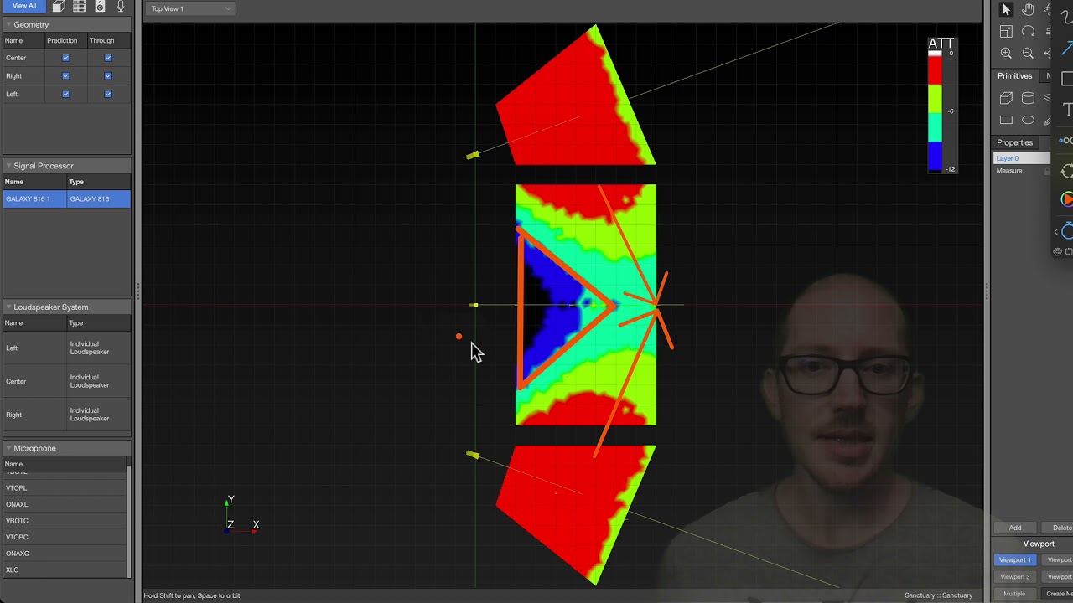Select the orbit rotate tool
The width and height of the screenshot is (1073, 603).
[1028, 31]
